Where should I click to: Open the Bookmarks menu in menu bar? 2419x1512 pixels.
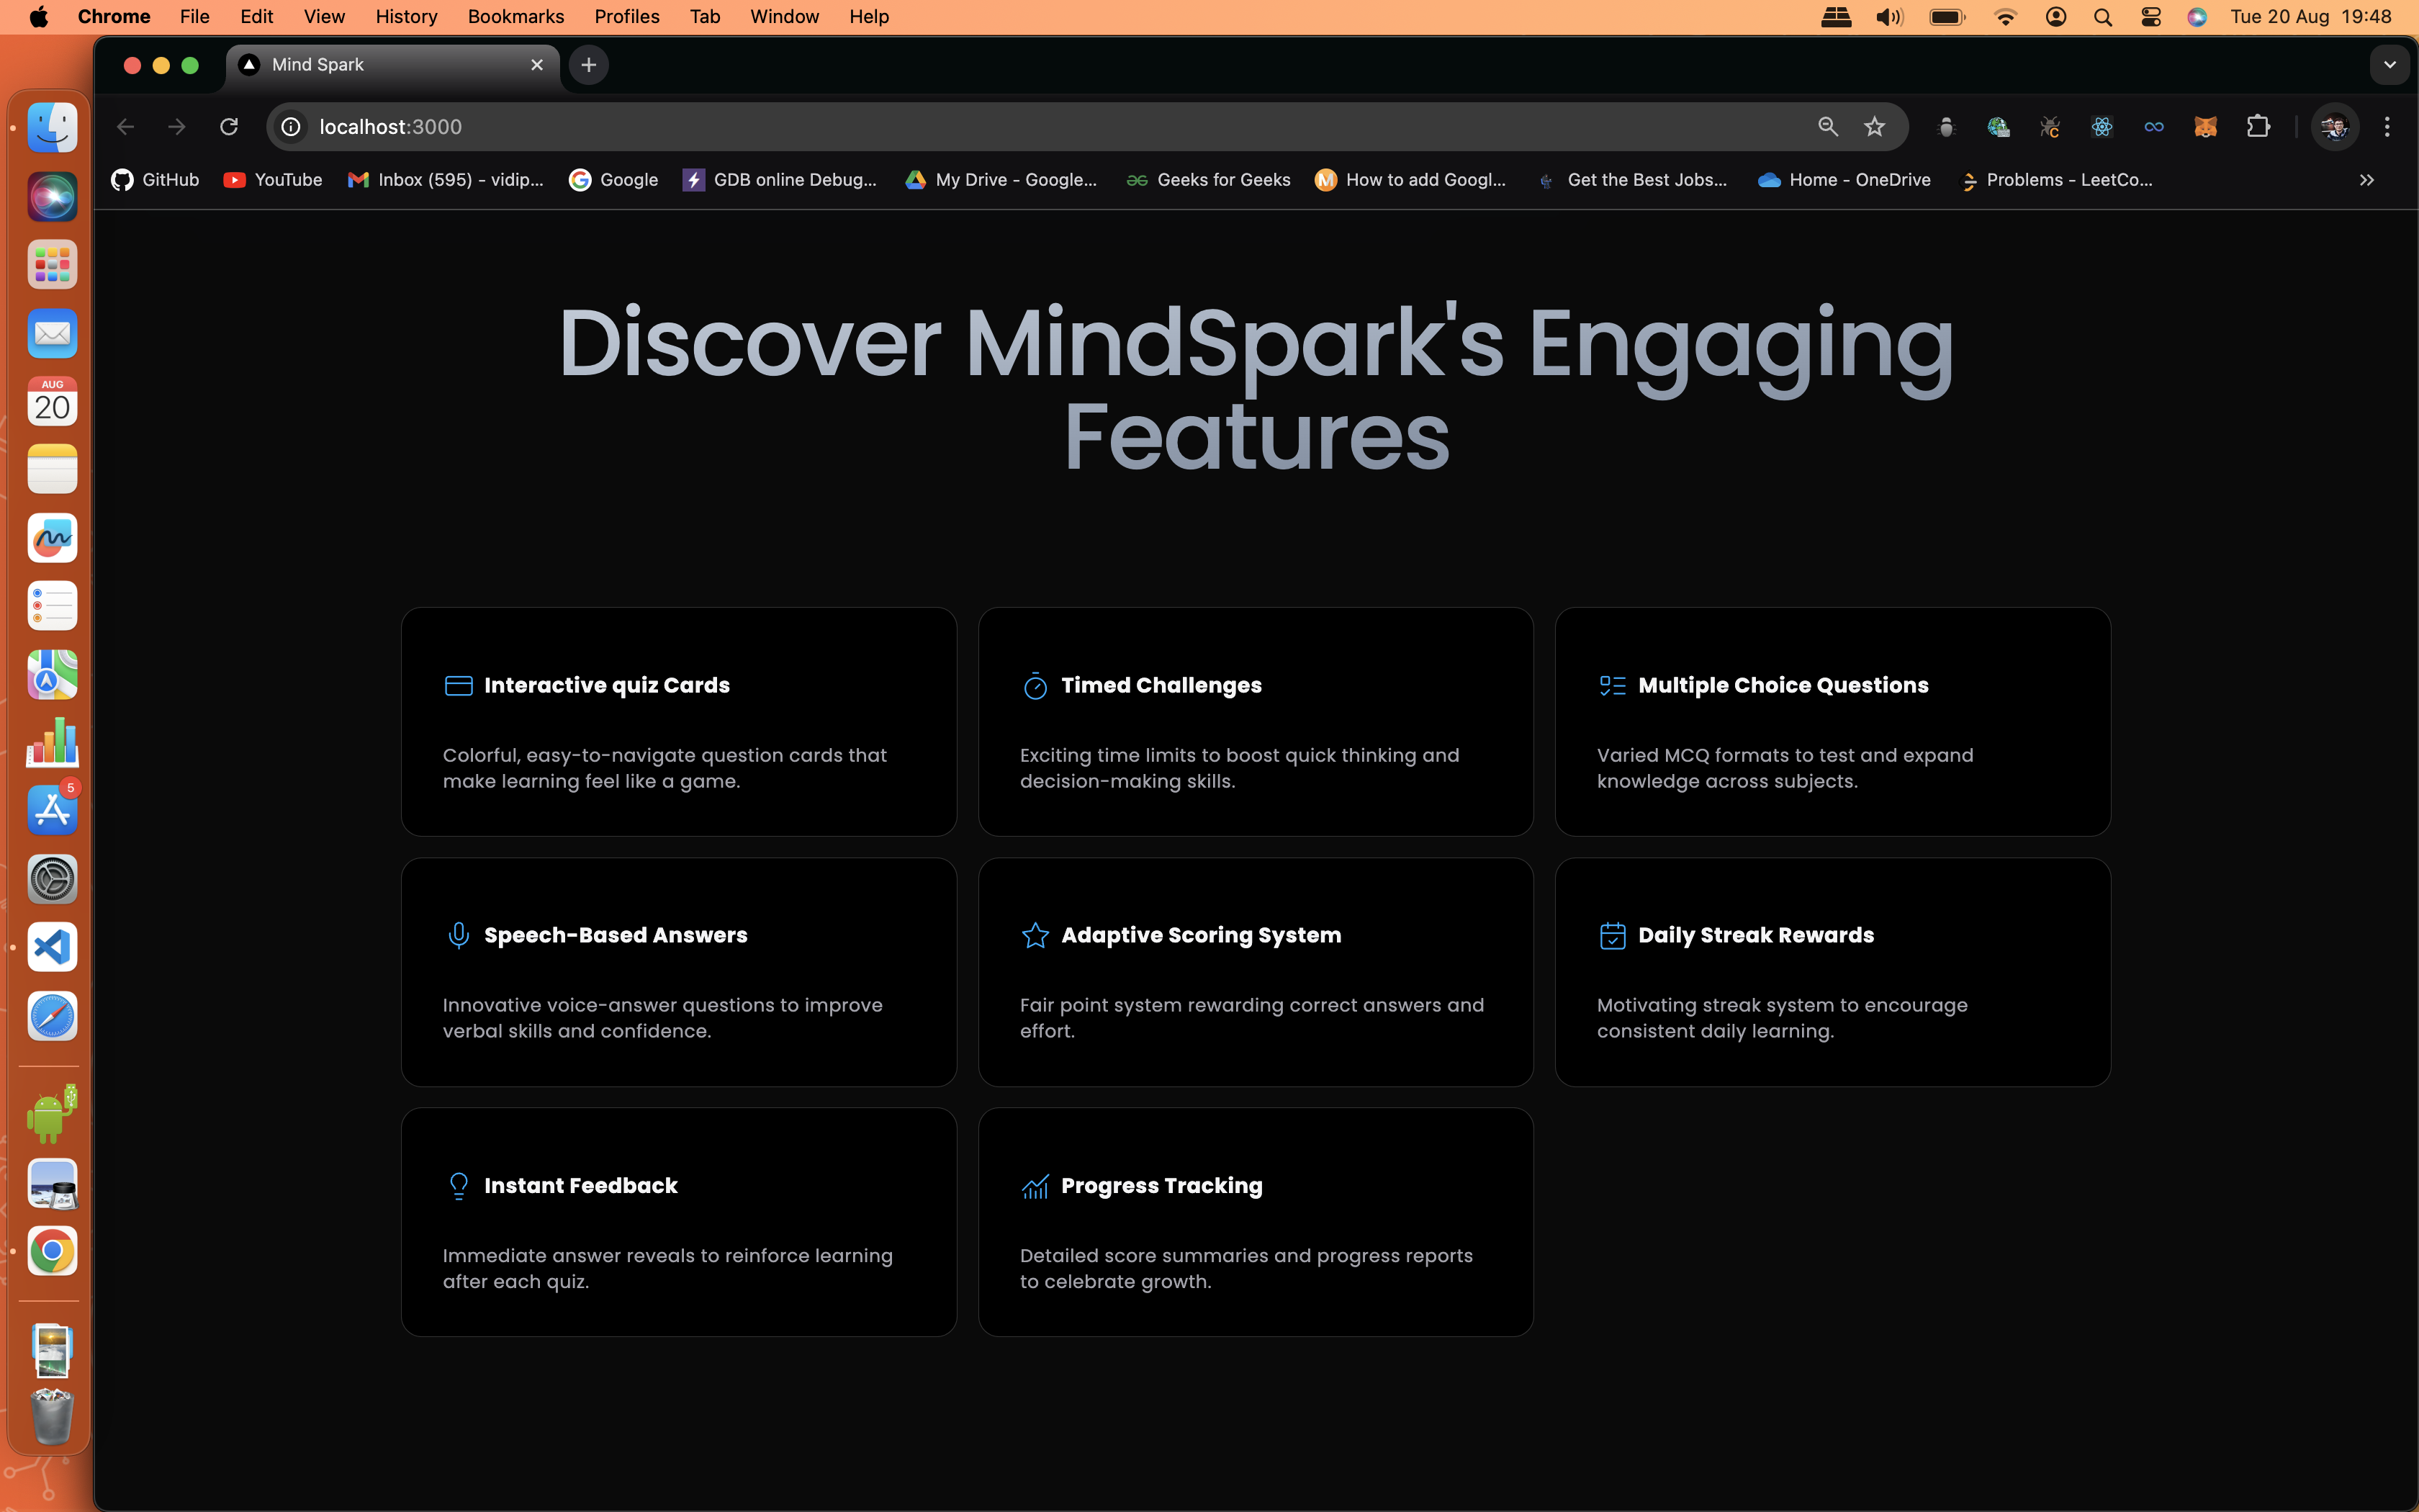[x=515, y=17]
